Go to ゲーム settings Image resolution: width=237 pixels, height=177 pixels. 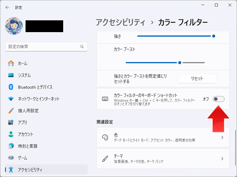tap(46, 158)
